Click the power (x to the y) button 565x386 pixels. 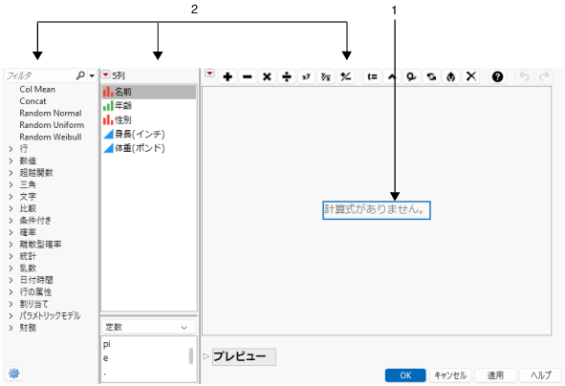click(x=306, y=76)
